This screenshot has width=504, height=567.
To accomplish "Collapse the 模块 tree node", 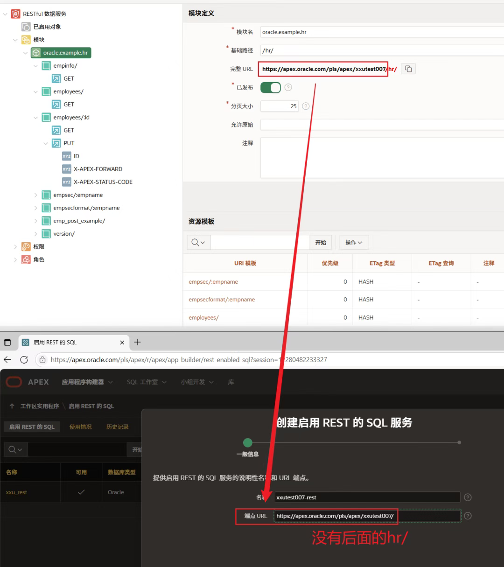I will pos(15,40).
